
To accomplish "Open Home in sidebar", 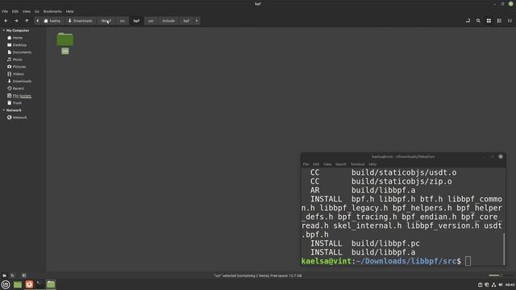I will pos(18,38).
